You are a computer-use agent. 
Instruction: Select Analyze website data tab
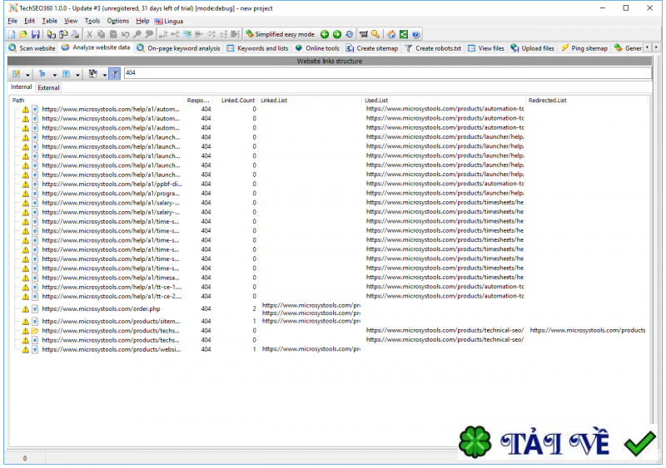tap(96, 47)
